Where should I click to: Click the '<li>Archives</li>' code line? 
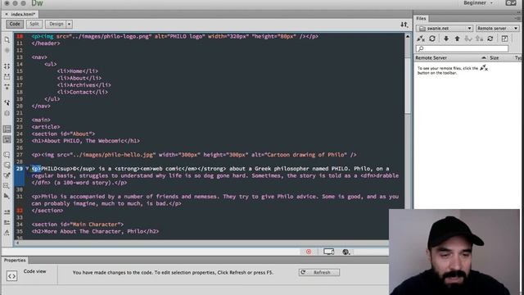(x=84, y=85)
